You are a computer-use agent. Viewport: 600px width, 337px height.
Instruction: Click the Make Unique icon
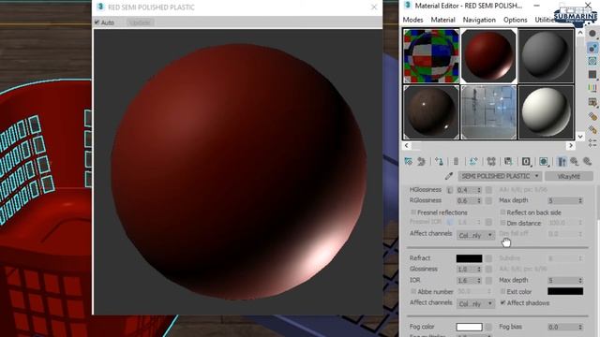pyautogui.click(x=491, y=162)
